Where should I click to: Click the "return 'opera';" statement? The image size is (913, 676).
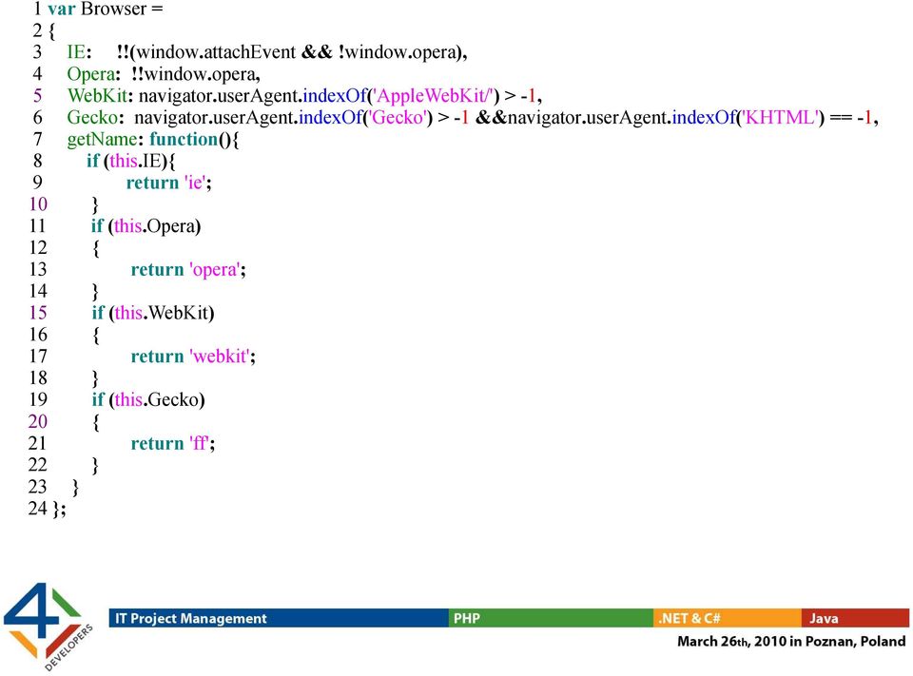[188, 270]
